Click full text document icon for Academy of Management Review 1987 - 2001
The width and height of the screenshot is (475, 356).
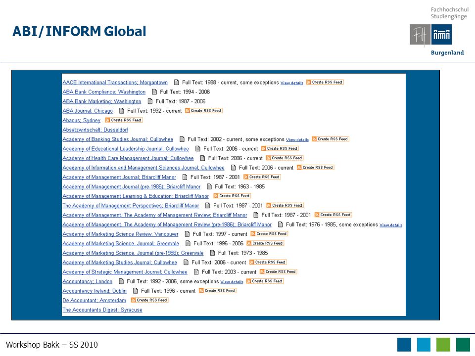click(256, 215)
